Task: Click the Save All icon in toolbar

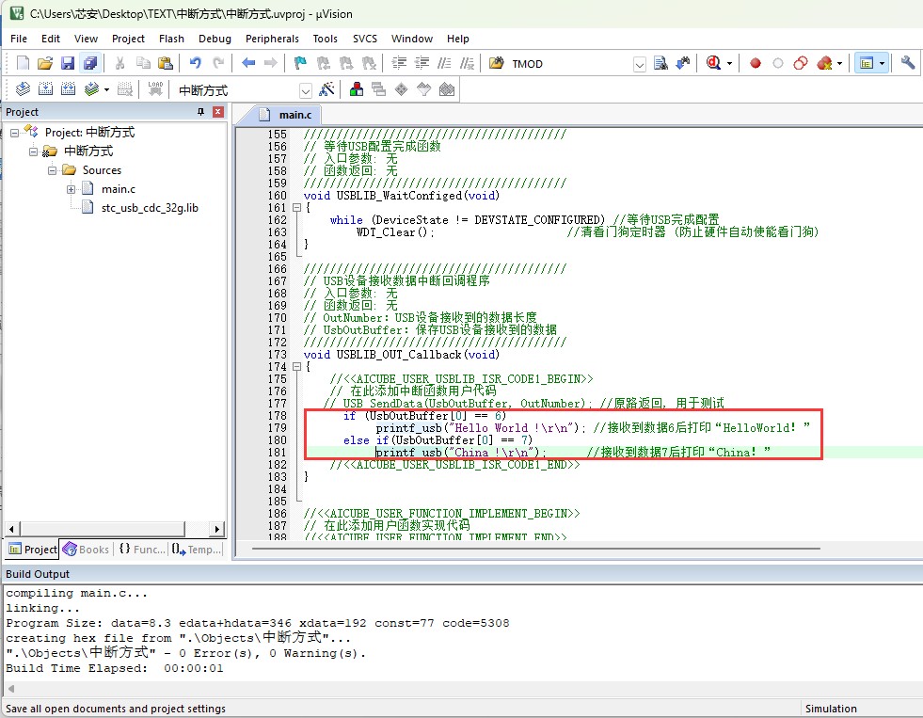Action: 90,63
